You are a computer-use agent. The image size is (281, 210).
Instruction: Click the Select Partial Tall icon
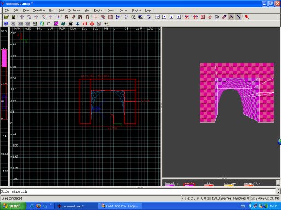coord(80,17)
